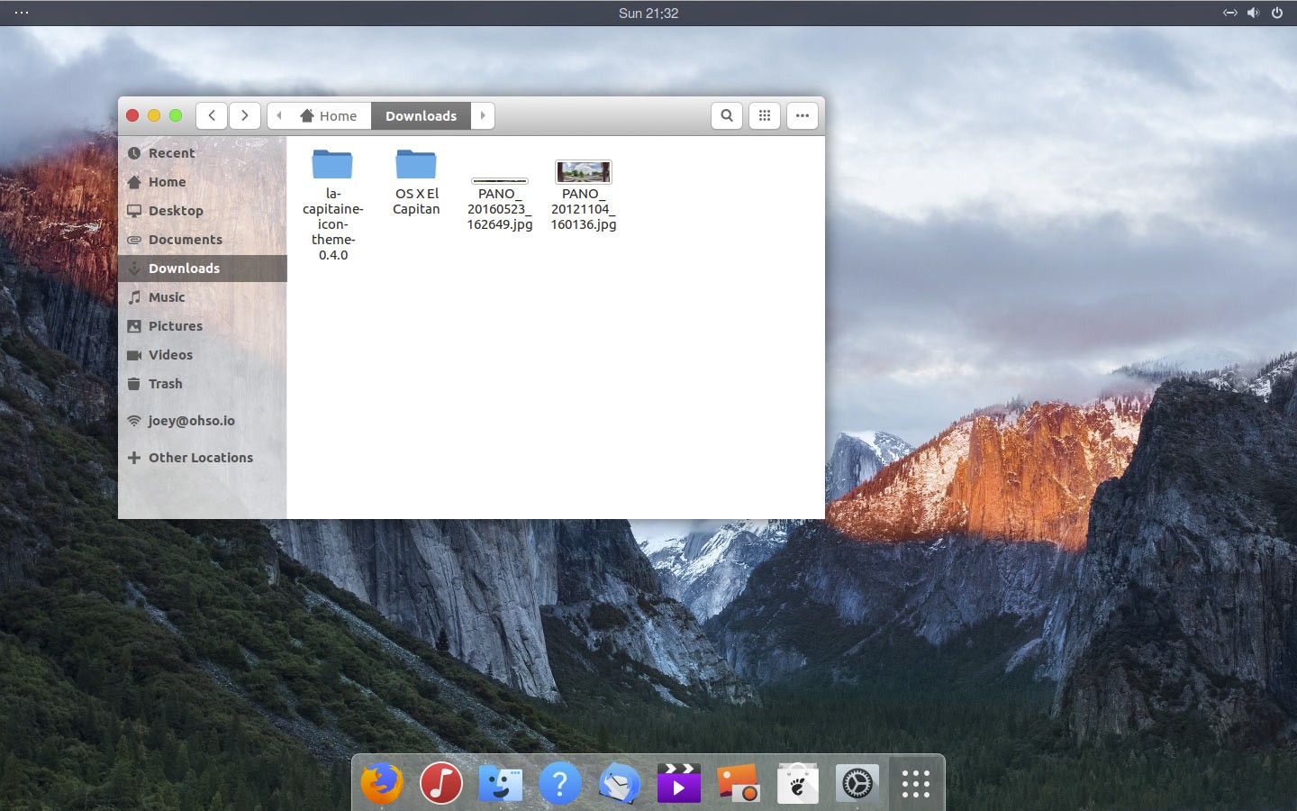Open the Pictures folder from the sidebar

[176, 325]
